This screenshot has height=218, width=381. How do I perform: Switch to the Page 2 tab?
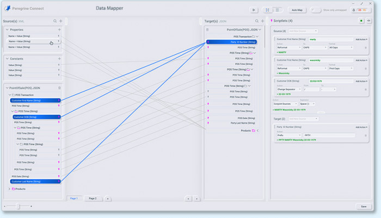click(x=93, y=198)
